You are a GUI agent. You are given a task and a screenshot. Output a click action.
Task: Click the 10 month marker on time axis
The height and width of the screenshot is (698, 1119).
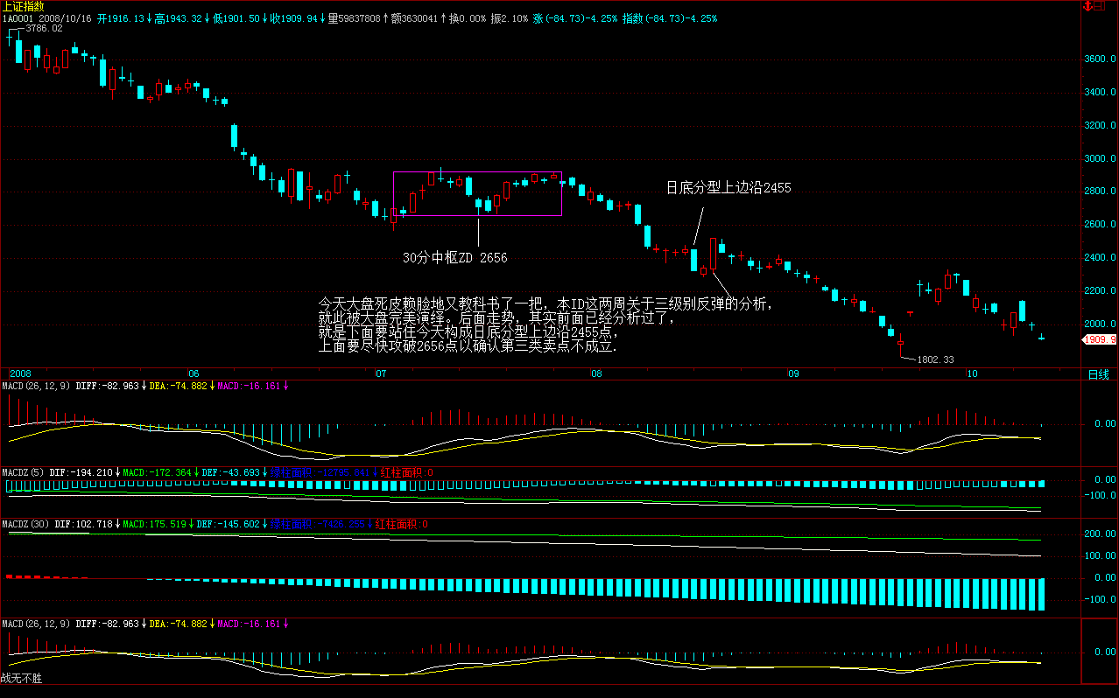click(971, 374)
